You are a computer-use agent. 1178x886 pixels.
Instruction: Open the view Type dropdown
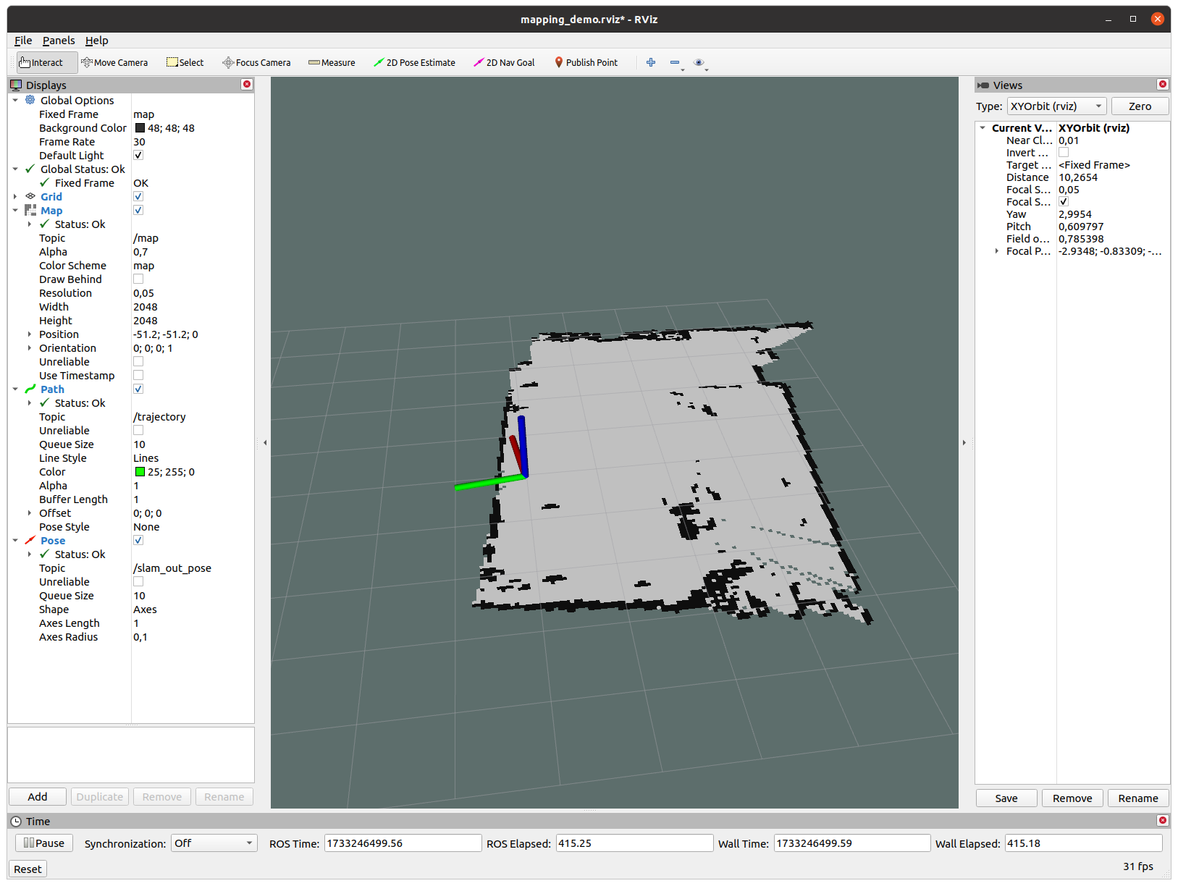click(x=1056, y=106)
